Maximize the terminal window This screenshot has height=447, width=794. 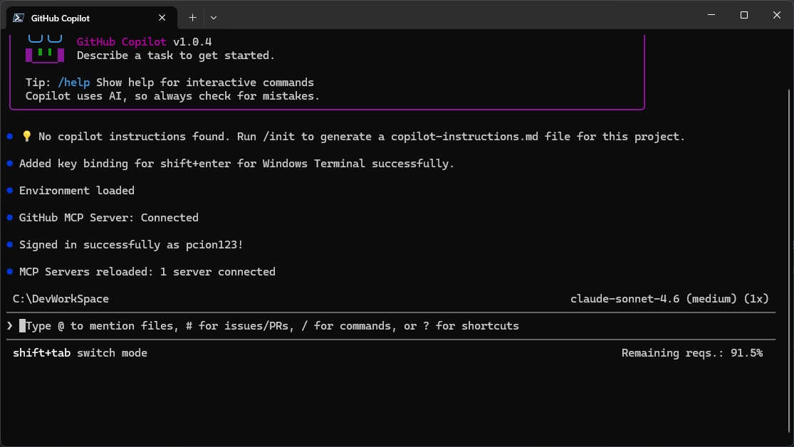click(743, 16)
